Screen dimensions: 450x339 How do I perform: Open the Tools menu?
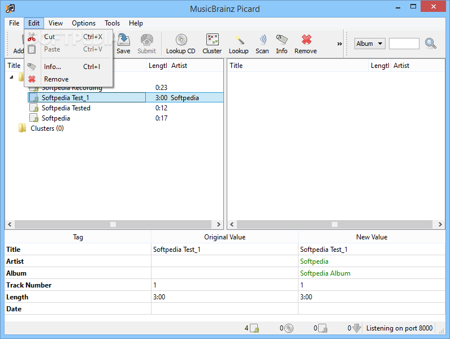[x=112, y=23]
